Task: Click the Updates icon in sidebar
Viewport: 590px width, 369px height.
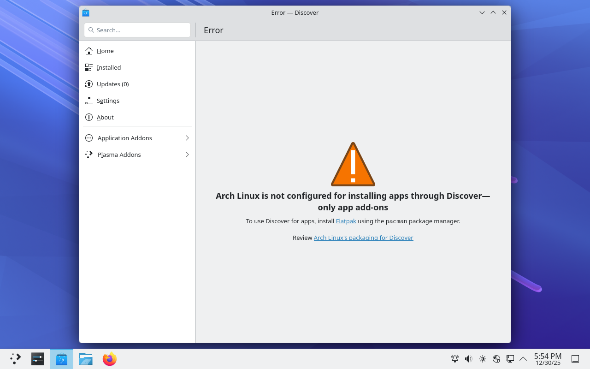Action: click(89, 84)
